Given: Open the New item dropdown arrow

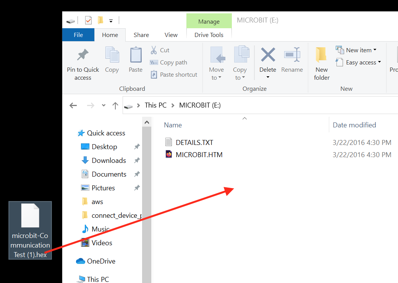Looking at the screenshot, I should 375,50.
